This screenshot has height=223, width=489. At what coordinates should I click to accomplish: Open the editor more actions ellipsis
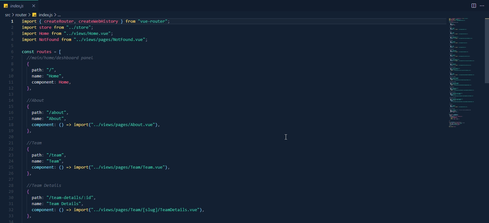(482, 5)
